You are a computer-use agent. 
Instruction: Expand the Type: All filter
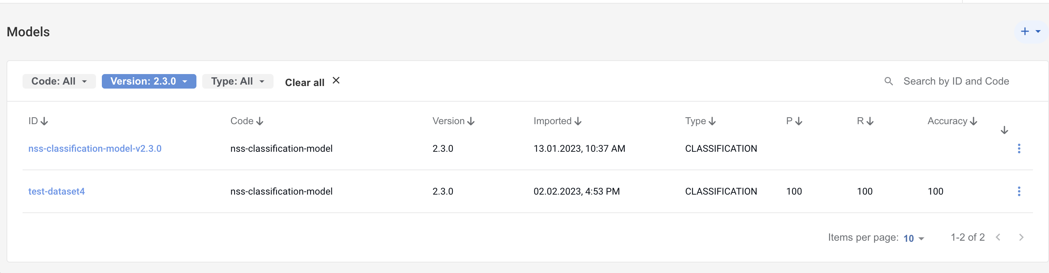[x=238, y=81]
